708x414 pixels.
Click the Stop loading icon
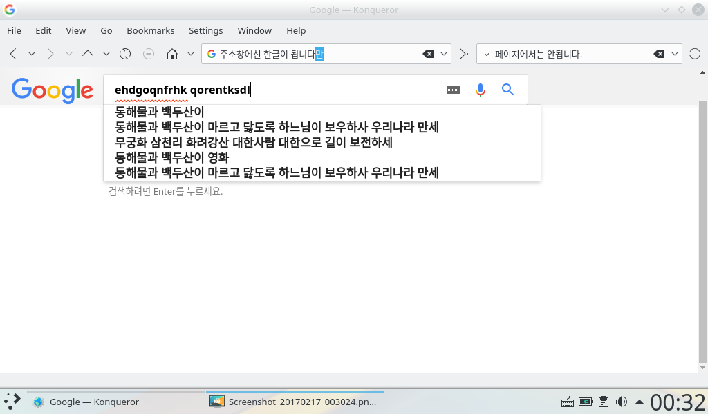pos(149,54)
